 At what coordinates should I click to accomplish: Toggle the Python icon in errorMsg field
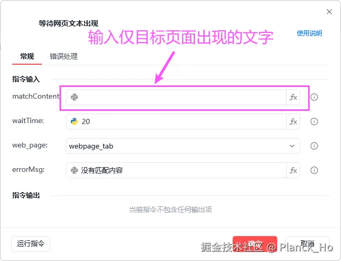[x=74, y=170]
